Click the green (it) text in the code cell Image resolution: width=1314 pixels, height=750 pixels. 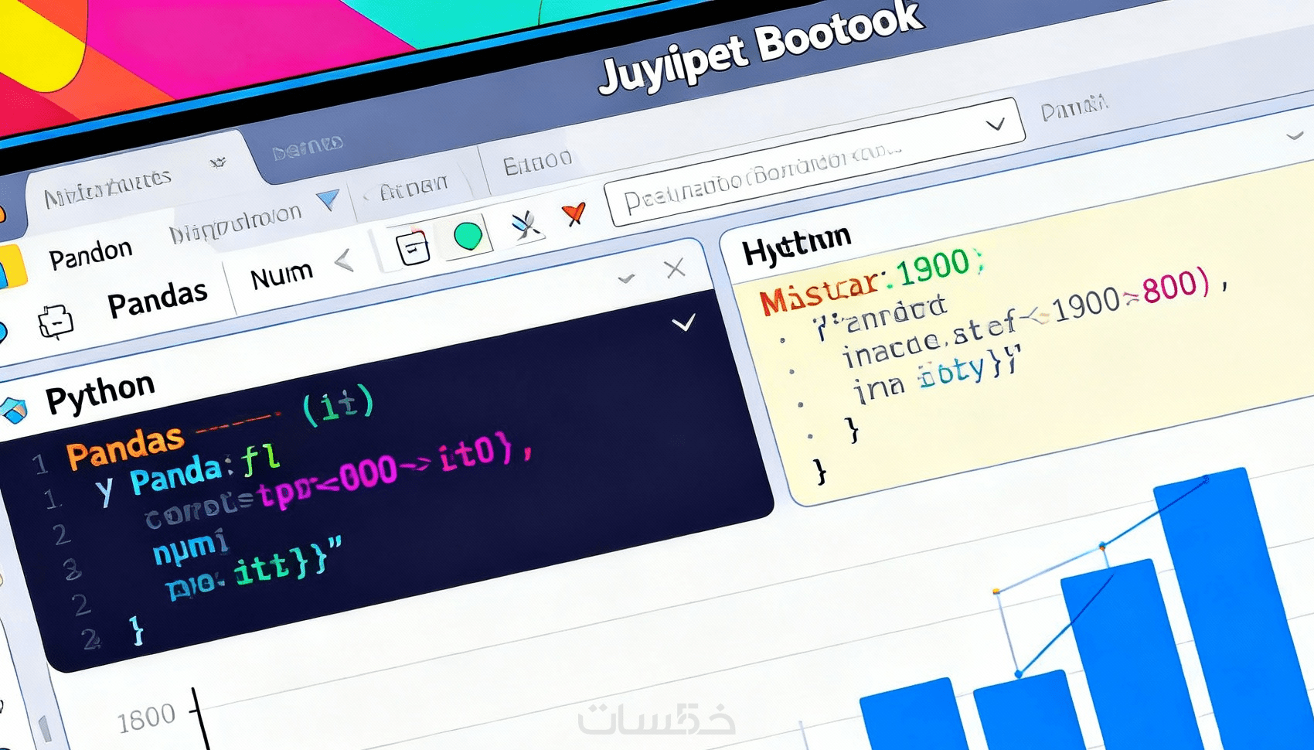tap(338, 405)
